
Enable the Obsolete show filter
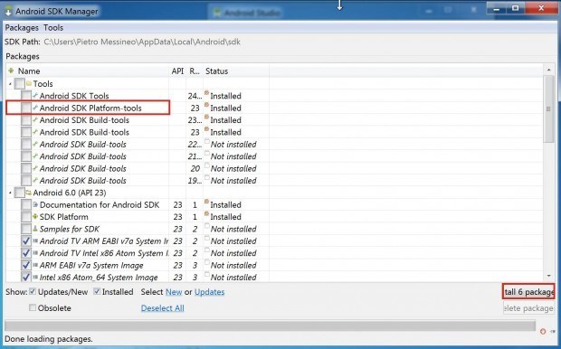tap(33, 307)
